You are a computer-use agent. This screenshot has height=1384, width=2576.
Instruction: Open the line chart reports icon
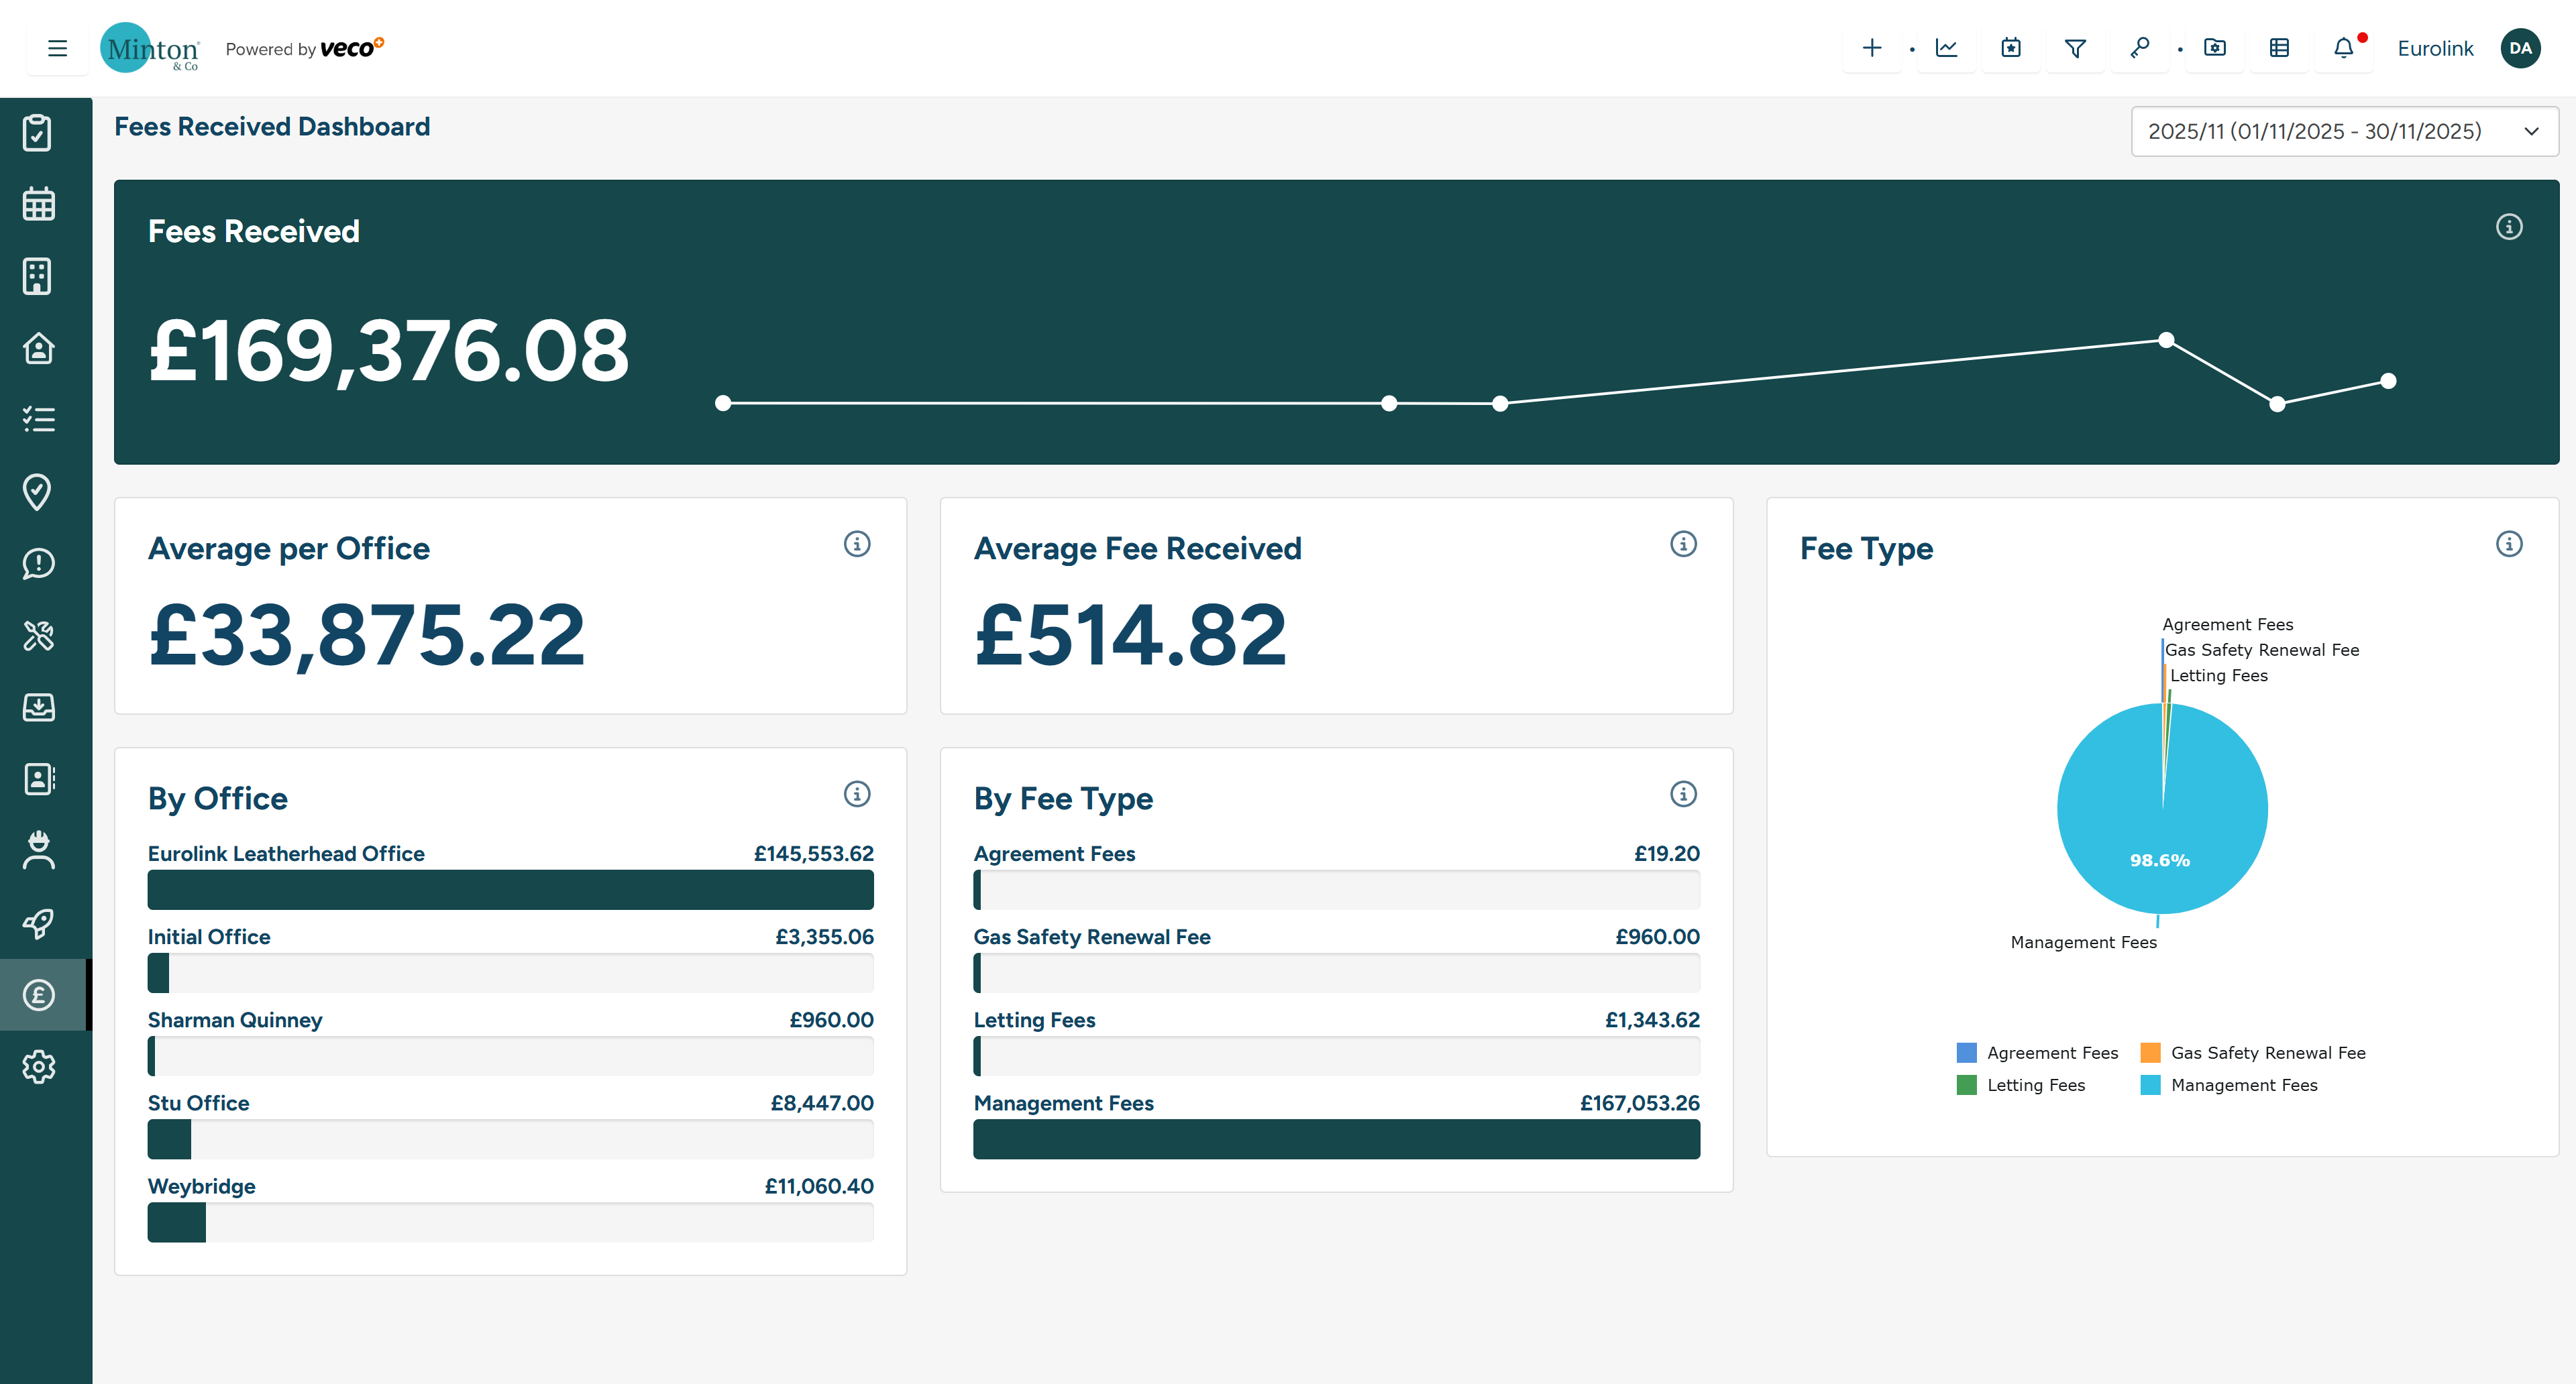(1946, 48)
